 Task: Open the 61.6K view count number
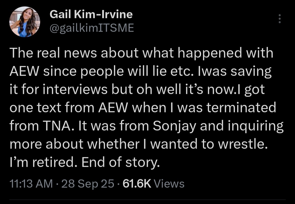pos(137,184)
